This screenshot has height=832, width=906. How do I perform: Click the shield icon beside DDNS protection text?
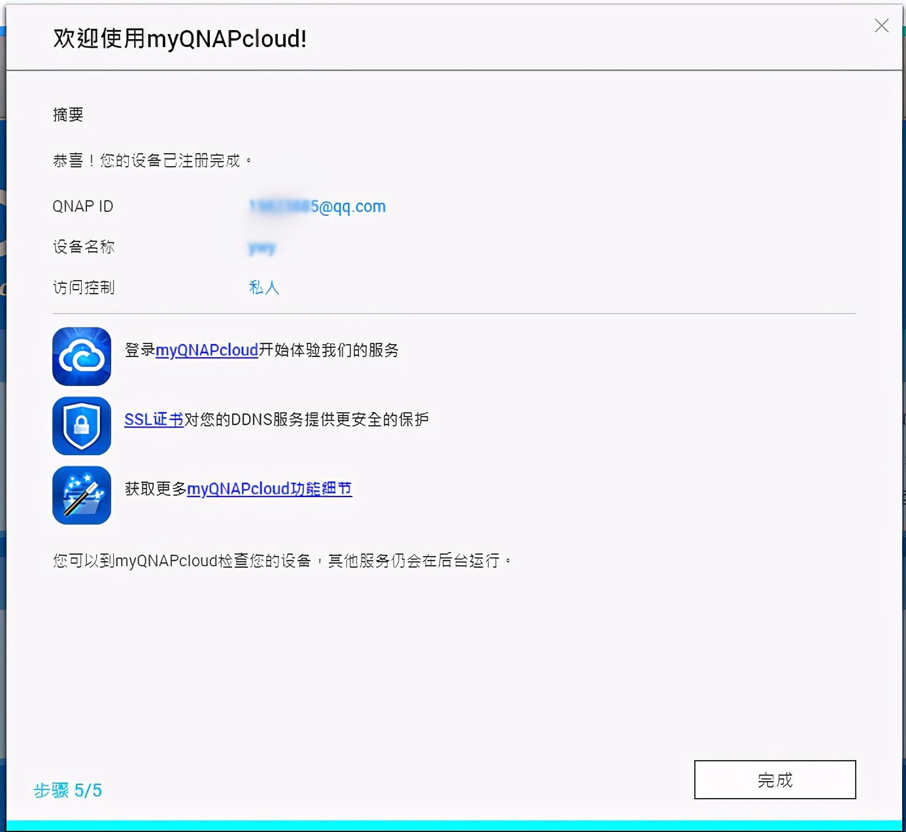pos(81,426)
